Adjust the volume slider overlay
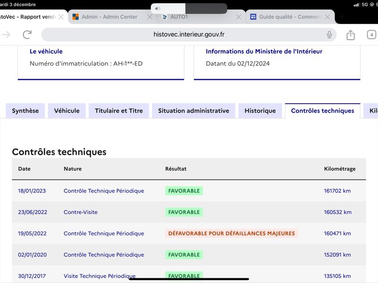The height and width of the screenshot is (283, 378). pyautogui.click(x=189, y=8)
